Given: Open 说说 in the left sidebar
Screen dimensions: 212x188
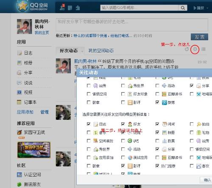Looking at the screenshot, I should click(x=25, y=83).
